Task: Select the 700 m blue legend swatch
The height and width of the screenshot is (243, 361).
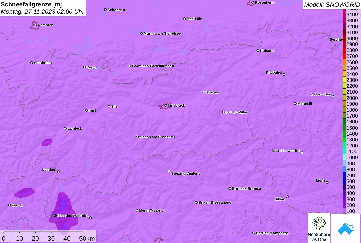Action: (344, 175)
